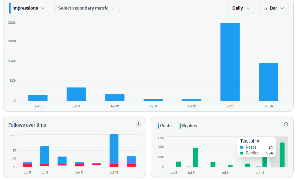
Task: Click the Jul 8 red unfollows bar
Action: (x=27, y=165)
